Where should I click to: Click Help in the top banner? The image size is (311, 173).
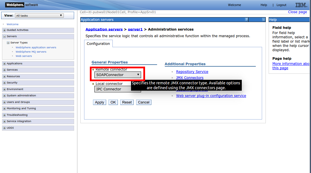(264, 5)
